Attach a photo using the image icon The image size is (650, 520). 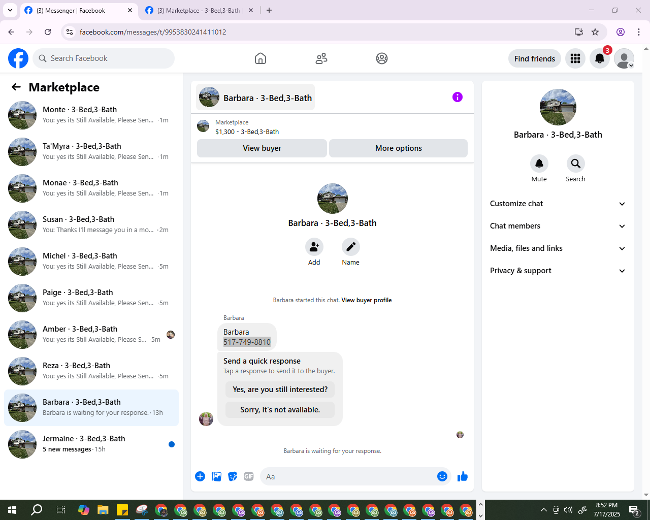[x=216, y=476]
